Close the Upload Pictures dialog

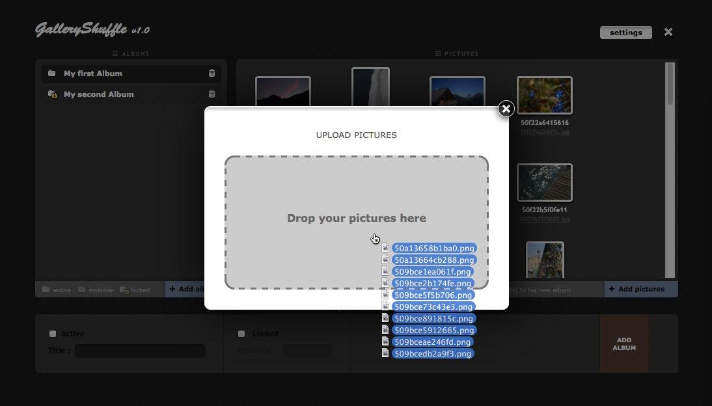coord(506,109)
